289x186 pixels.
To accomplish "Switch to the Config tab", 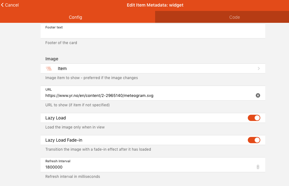I will click(x=75, y=17).
